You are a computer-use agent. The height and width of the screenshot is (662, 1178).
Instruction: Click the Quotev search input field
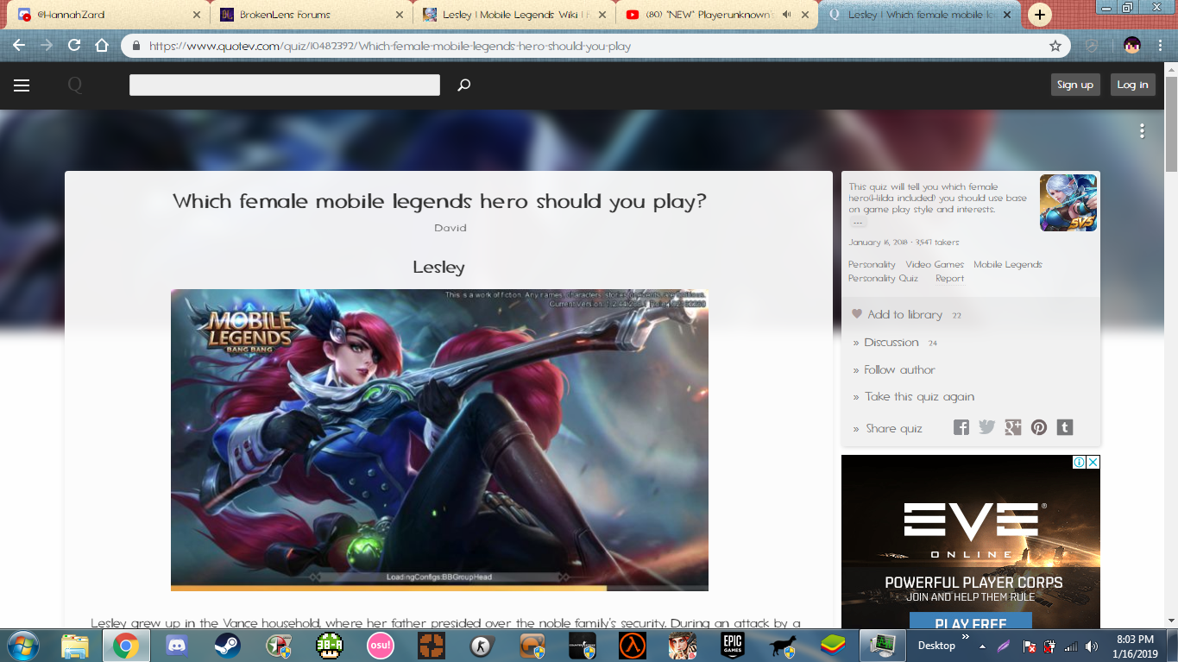pos(285,85)
